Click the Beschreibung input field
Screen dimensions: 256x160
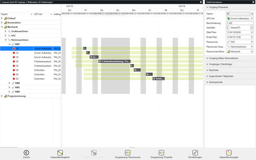pyautogui.click(x=240, y=23)
